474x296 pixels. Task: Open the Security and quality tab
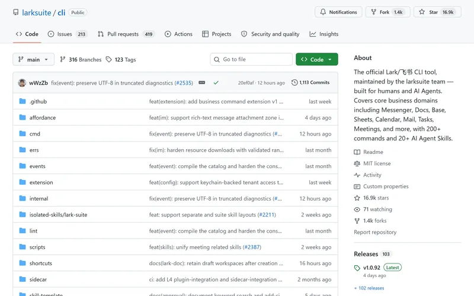(x=270, y=34)
